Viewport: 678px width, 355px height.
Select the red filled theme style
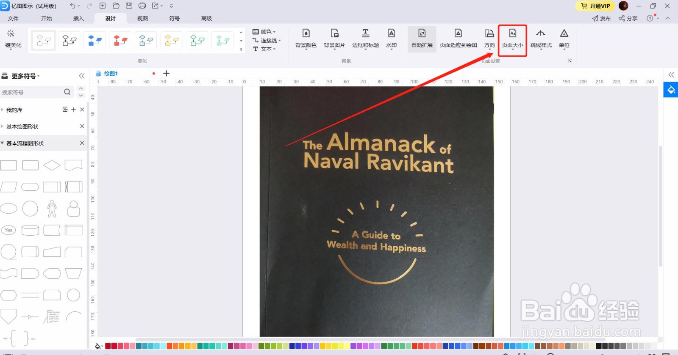click(120, 41)
